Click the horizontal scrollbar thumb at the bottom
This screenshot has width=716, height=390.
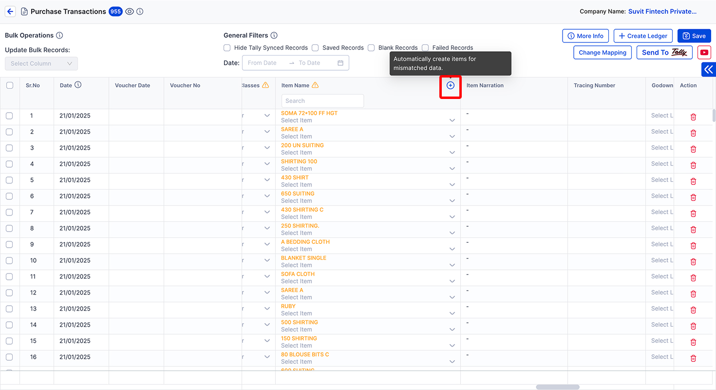558,387
